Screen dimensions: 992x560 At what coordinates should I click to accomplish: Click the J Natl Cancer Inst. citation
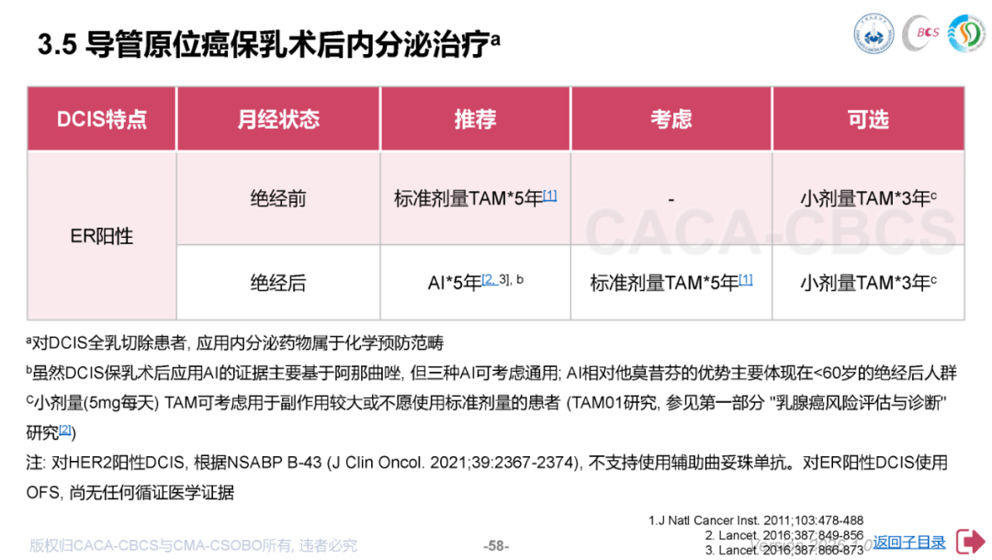click(x=756, y=521)
